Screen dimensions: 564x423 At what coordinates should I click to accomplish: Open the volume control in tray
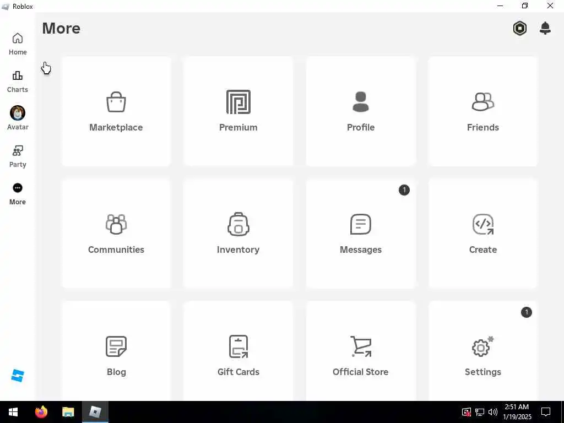click(493, 412)
